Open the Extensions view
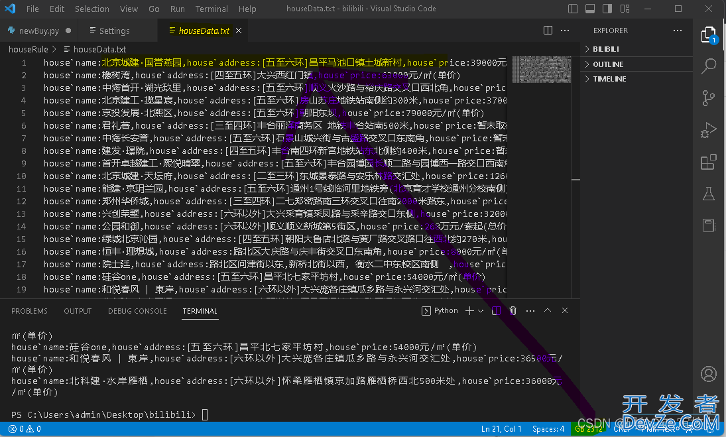 [x=708, y=162]
